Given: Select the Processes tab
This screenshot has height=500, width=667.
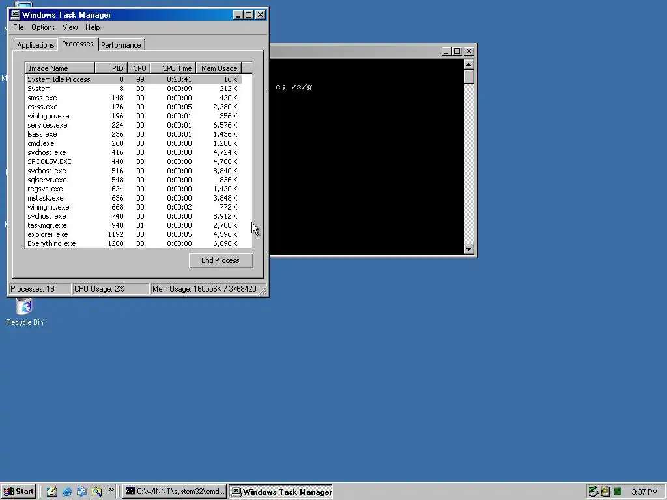Looking at the screenshot, I should click(x=78, y=44).
